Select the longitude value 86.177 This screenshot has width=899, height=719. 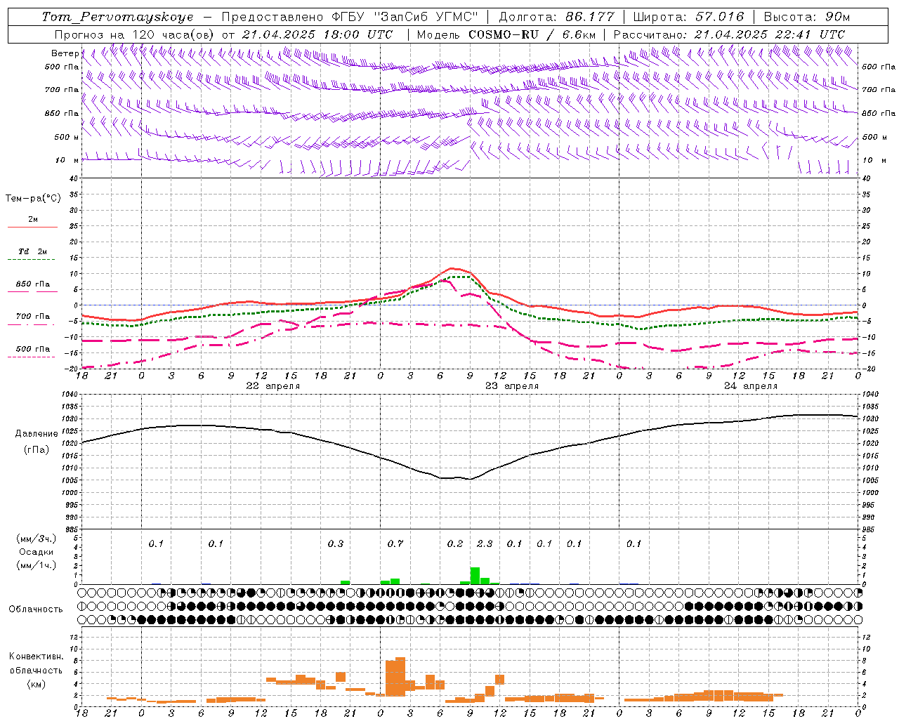coord(590,17)
